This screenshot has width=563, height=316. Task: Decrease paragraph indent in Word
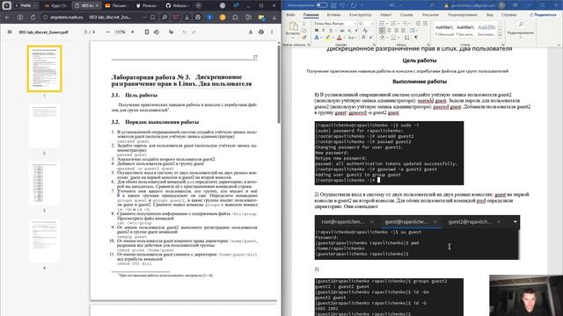(x=418, y=24)
